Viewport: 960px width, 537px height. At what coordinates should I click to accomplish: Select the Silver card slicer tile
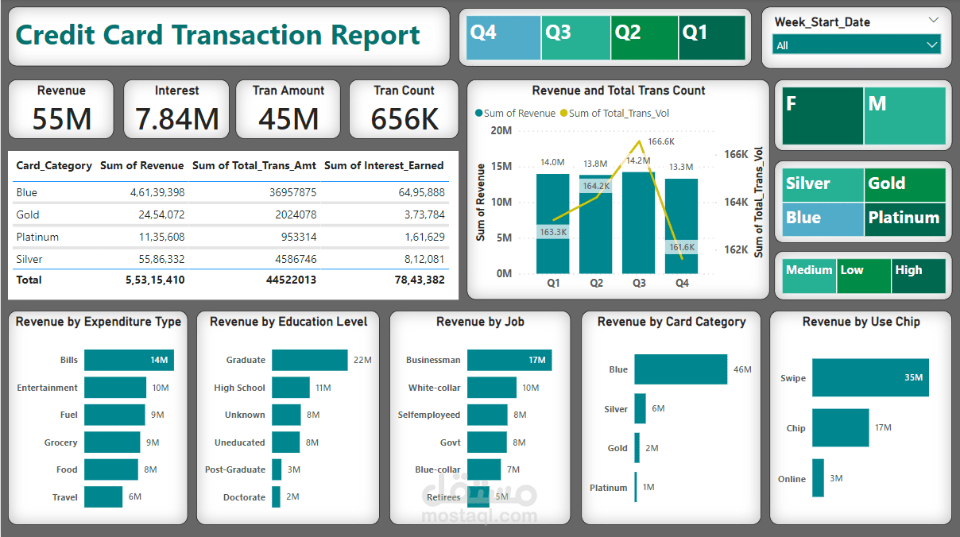pos(823,184)
